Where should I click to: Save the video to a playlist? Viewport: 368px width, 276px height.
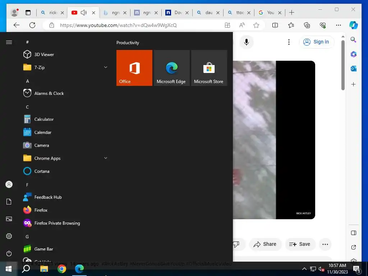coord(300,244)
